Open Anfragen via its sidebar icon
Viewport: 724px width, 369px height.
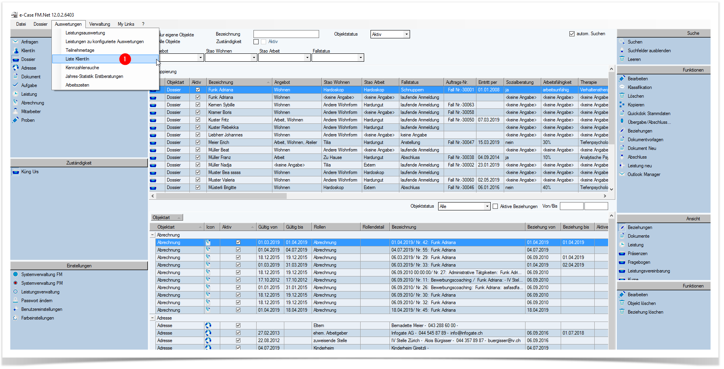pyautogui.click(x=16, y=42)
